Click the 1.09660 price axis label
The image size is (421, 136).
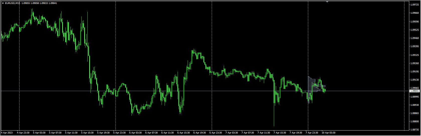coord(415,13)
